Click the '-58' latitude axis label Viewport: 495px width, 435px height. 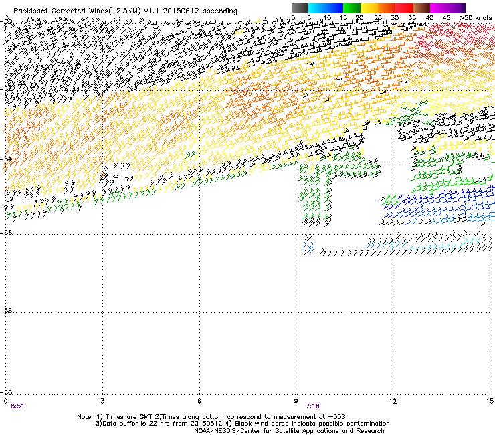(x=6, y=311)
